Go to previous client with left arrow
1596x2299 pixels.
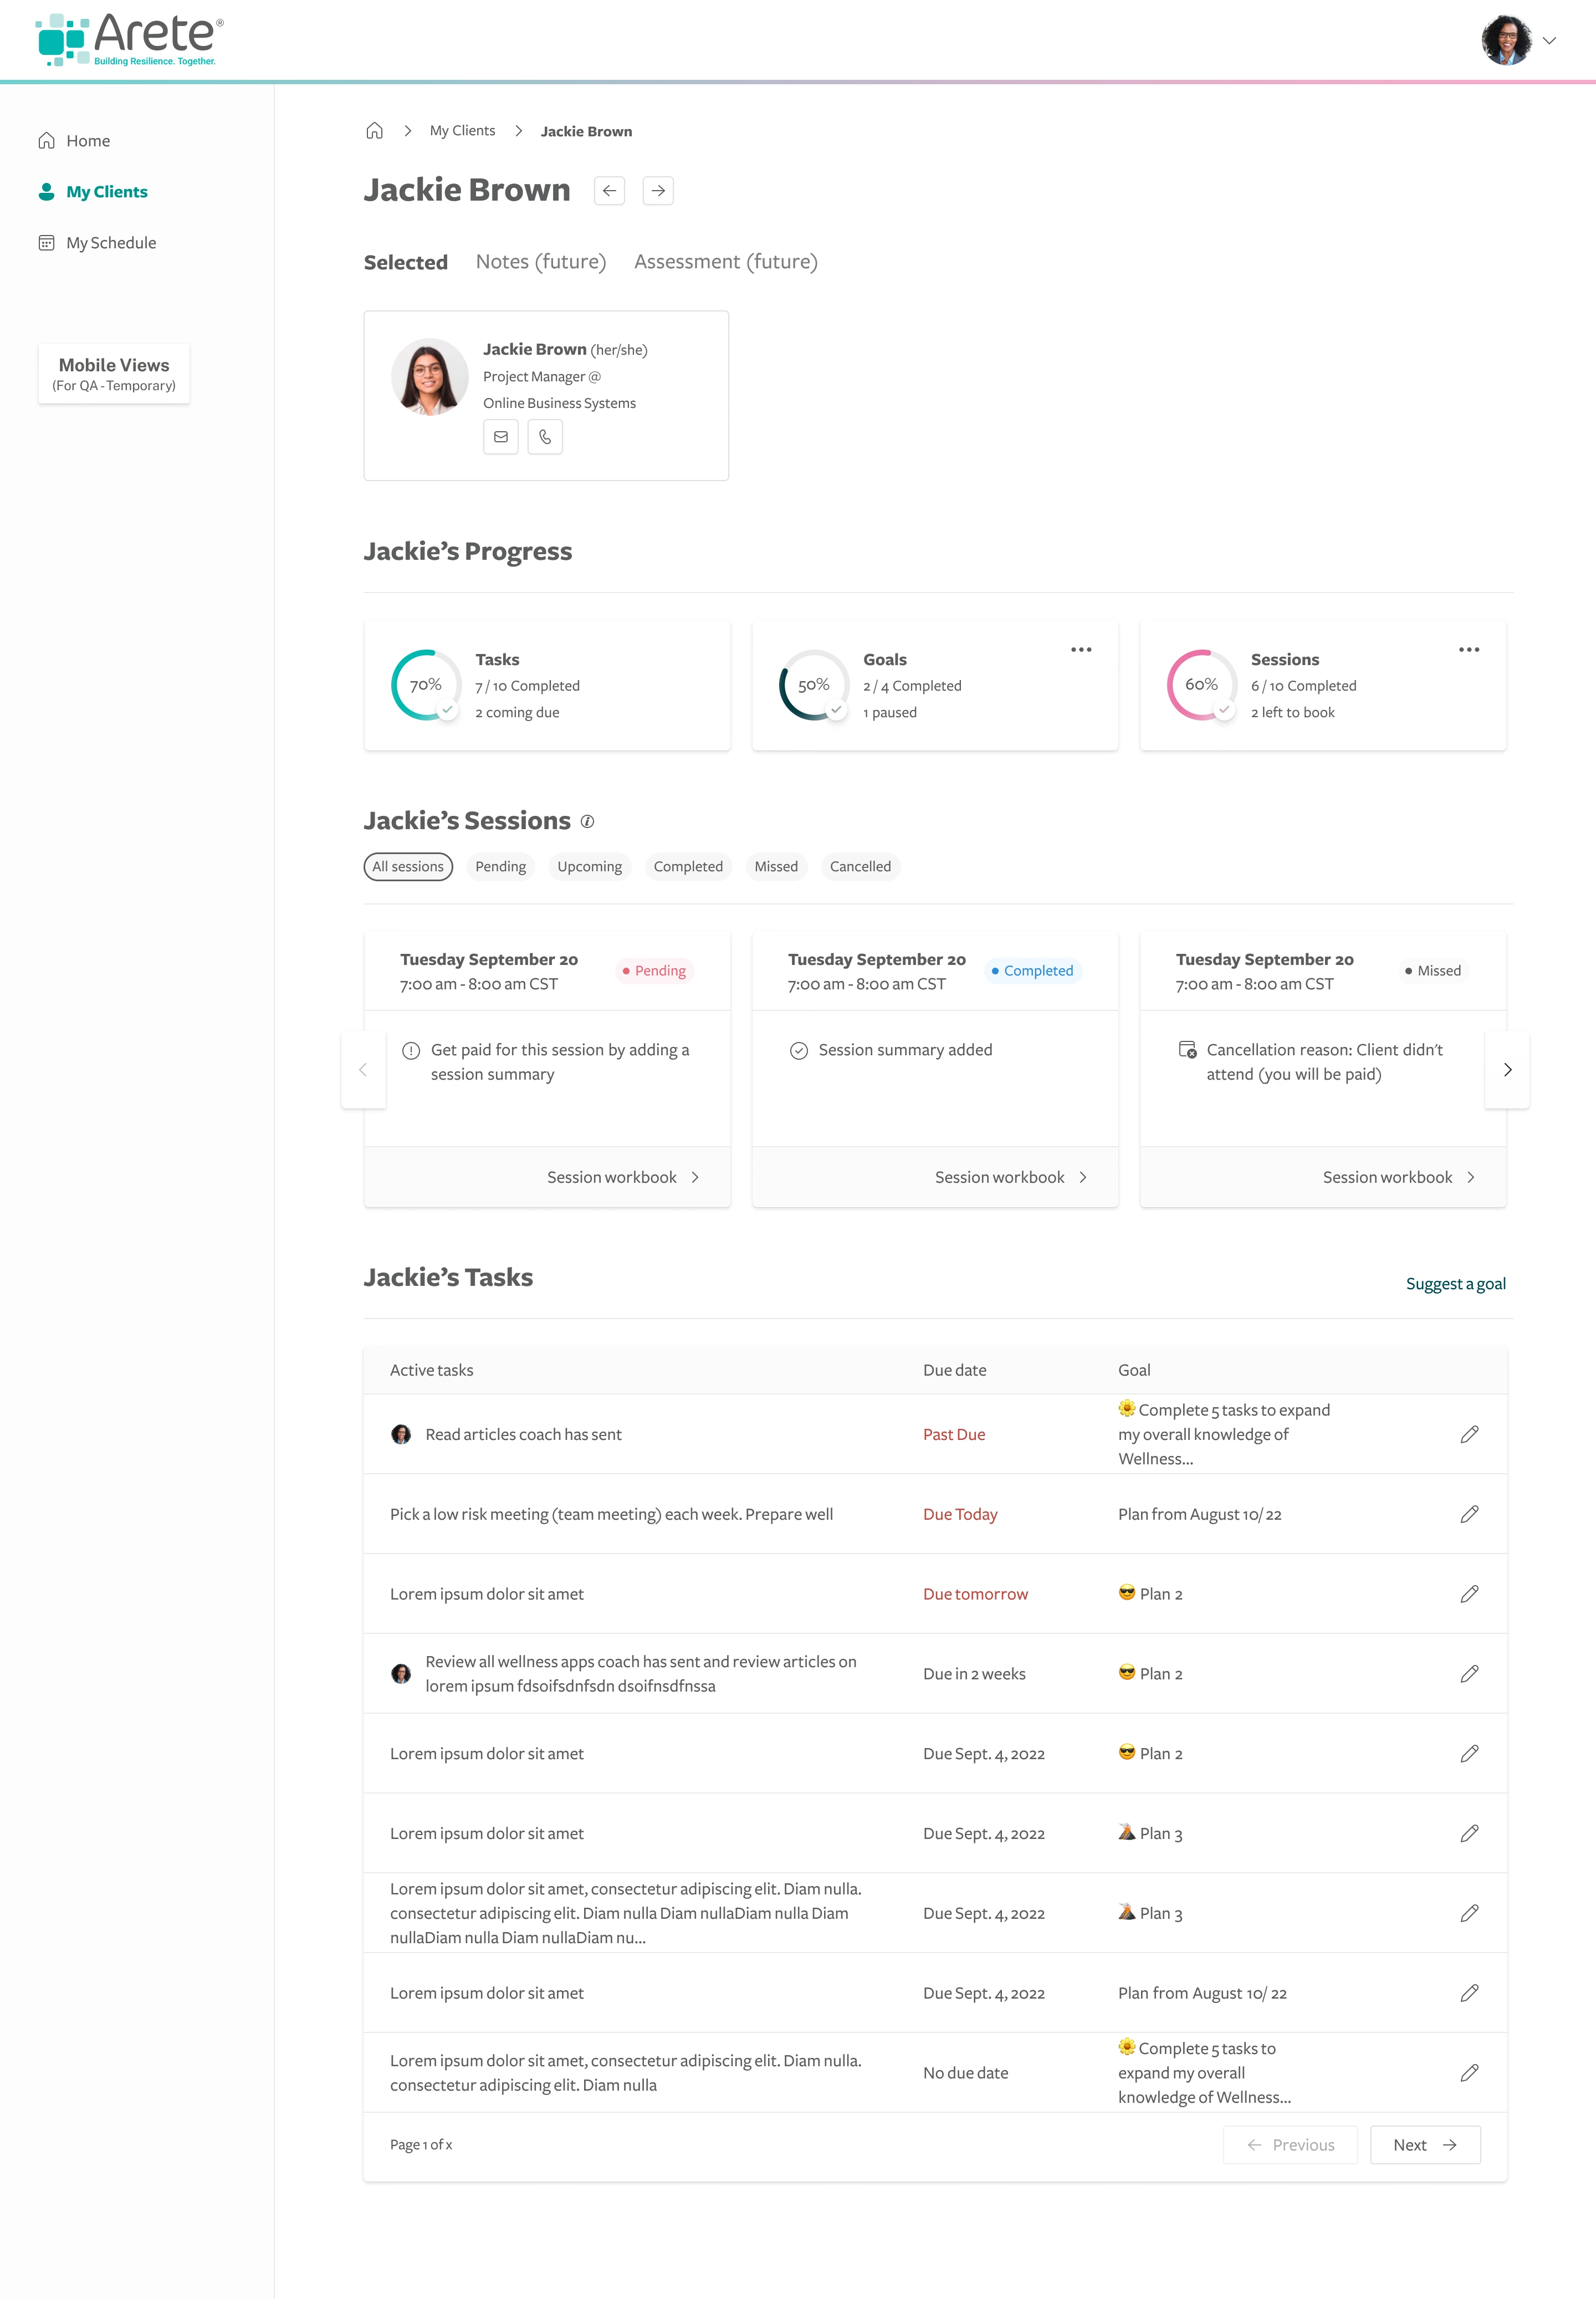[x=609, y=190]
